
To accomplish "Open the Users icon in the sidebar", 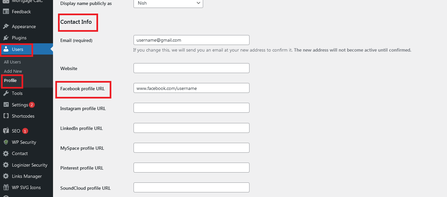I will pyautogui.click(x=6, y=49).
